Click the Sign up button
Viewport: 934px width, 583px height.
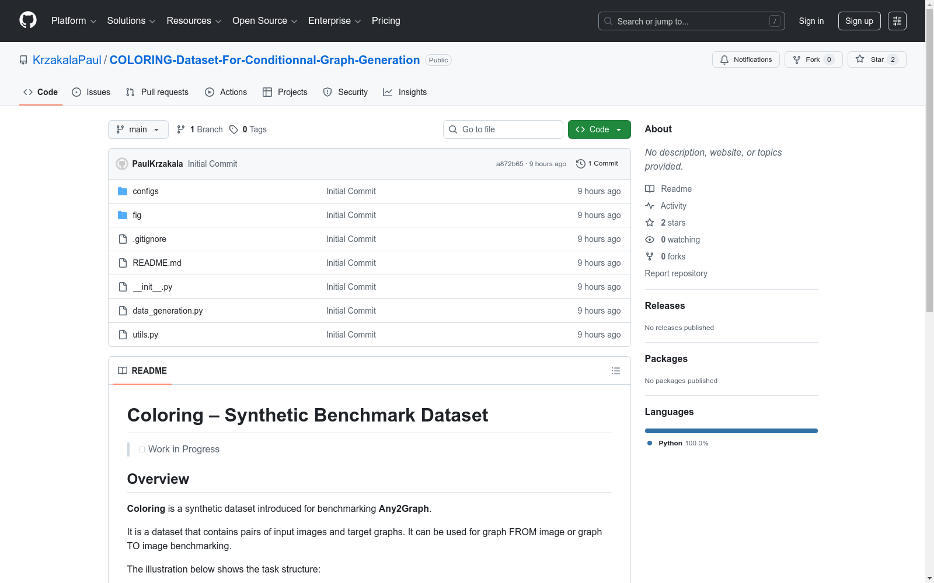pyautogui.click(x=859, y=21)
